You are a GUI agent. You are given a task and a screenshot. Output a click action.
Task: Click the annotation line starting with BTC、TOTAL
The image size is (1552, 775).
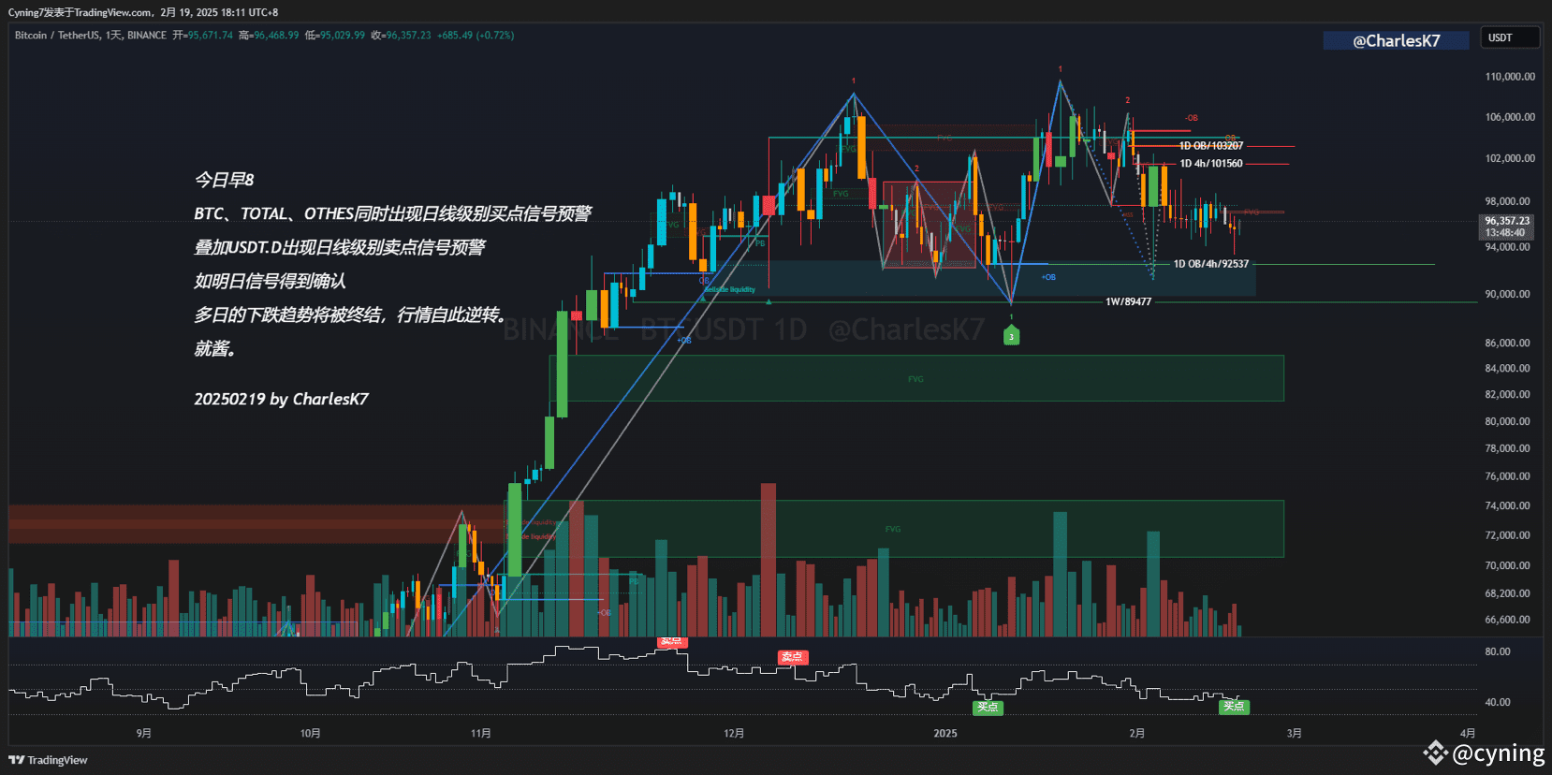[x=393, y=213]
